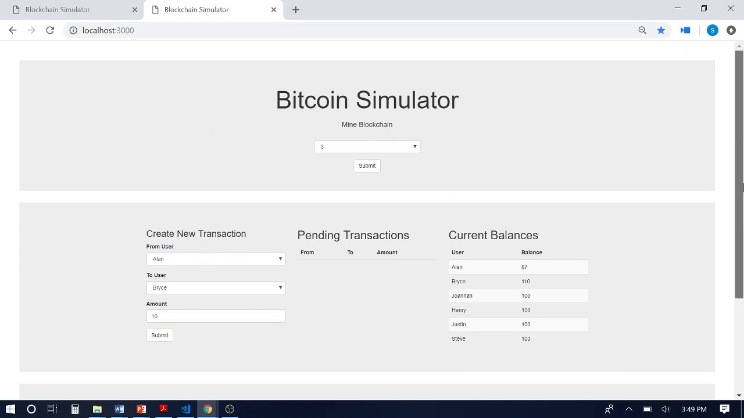Expand the To User dropdown
This screenshot has width=744, height=418.
(216, 287)
